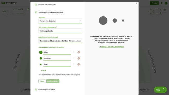
Task: Grab the drag handle for High
Action: (73, 52)
